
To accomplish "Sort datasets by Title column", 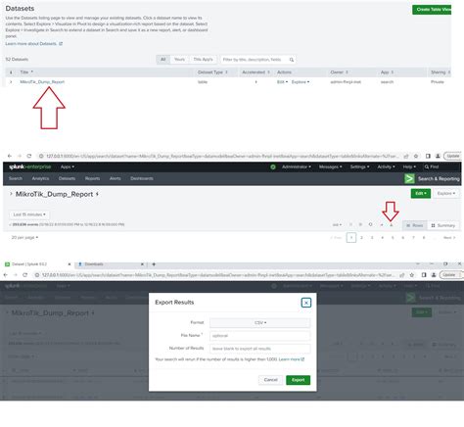I will click(26, 72).
